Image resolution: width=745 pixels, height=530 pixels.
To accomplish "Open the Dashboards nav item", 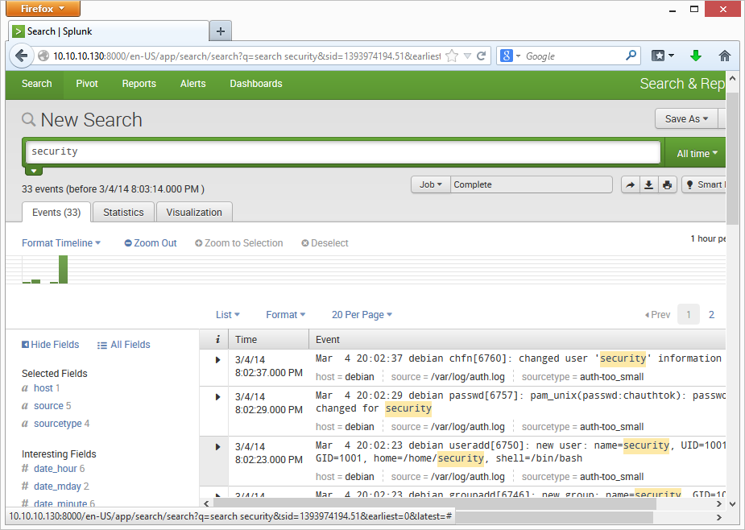I will 256,84.
